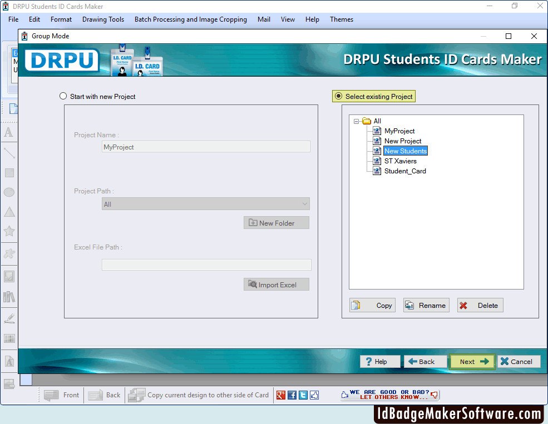Select the Rectangle shape tool
The image size is (548, 424).
(x=9, y=173)
